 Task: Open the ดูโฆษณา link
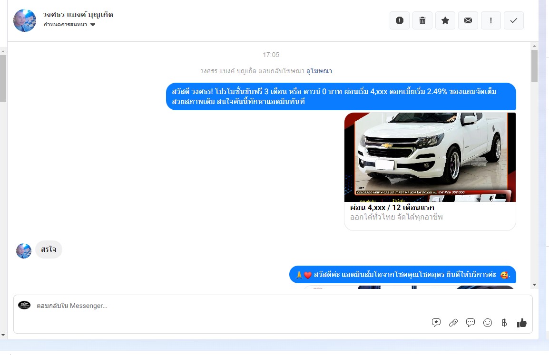[x=319, y=71]
